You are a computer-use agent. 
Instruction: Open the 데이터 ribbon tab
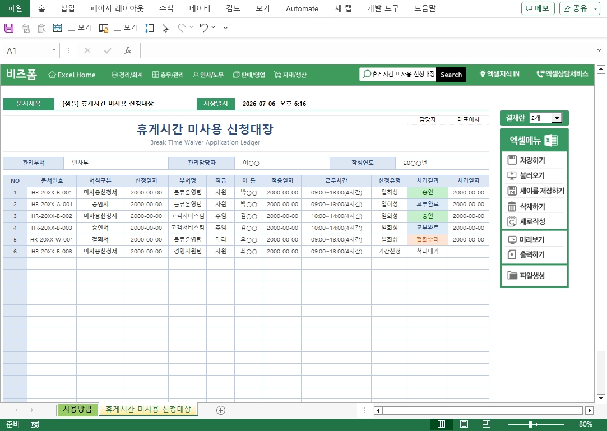(x=200, y=8)
